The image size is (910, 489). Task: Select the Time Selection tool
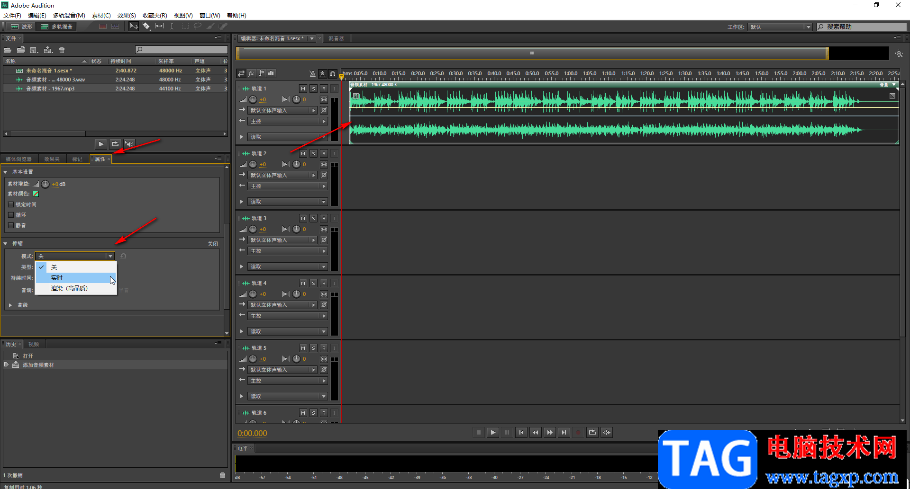(x=172, y=27)
